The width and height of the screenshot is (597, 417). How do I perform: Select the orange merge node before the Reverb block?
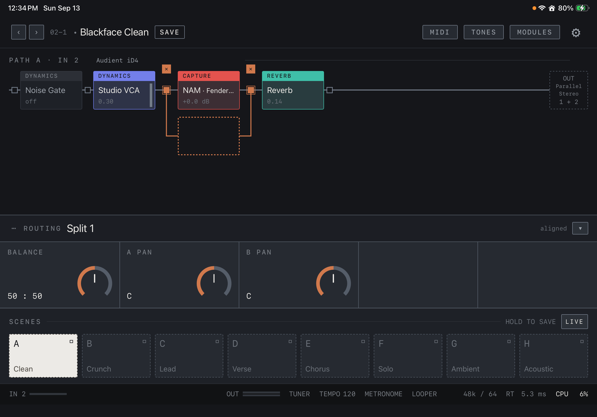coord(251,90)
